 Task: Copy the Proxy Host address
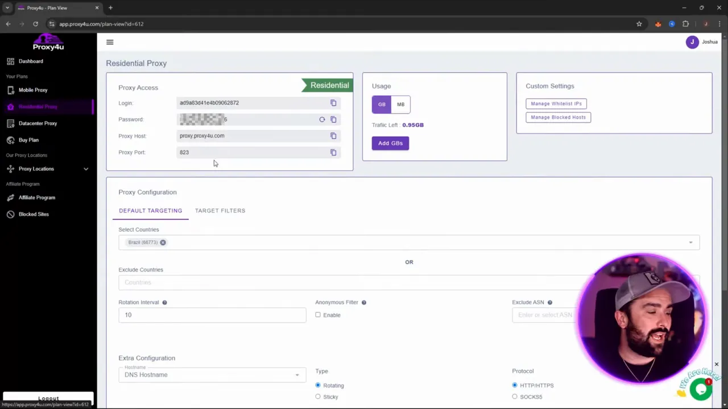tap(333, 136)
